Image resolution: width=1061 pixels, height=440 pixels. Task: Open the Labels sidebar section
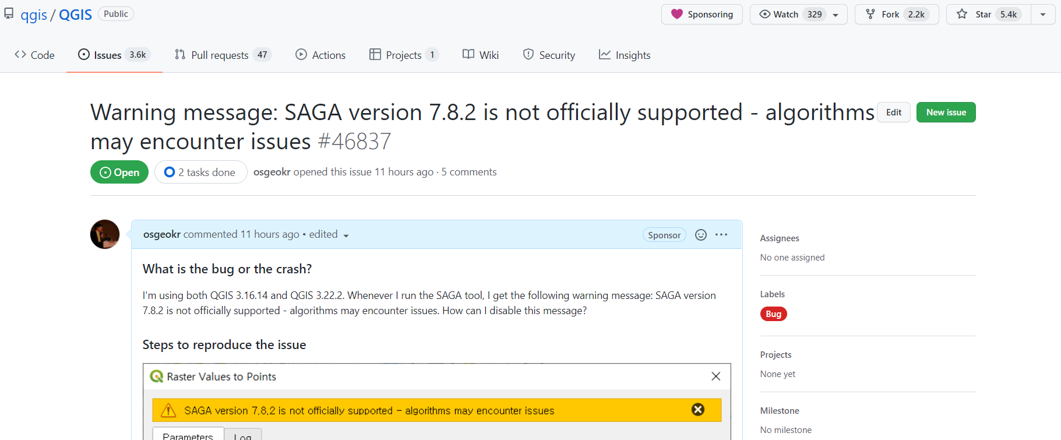(x=773, y=294)
